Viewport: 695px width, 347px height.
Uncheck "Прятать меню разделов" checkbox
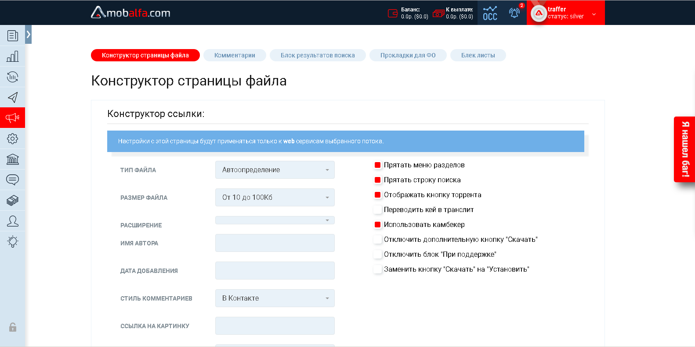[x=377, y=165]
